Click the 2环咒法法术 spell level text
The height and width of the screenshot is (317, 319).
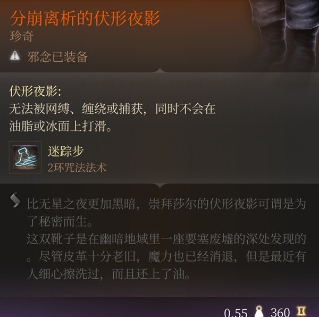point(77,168)
